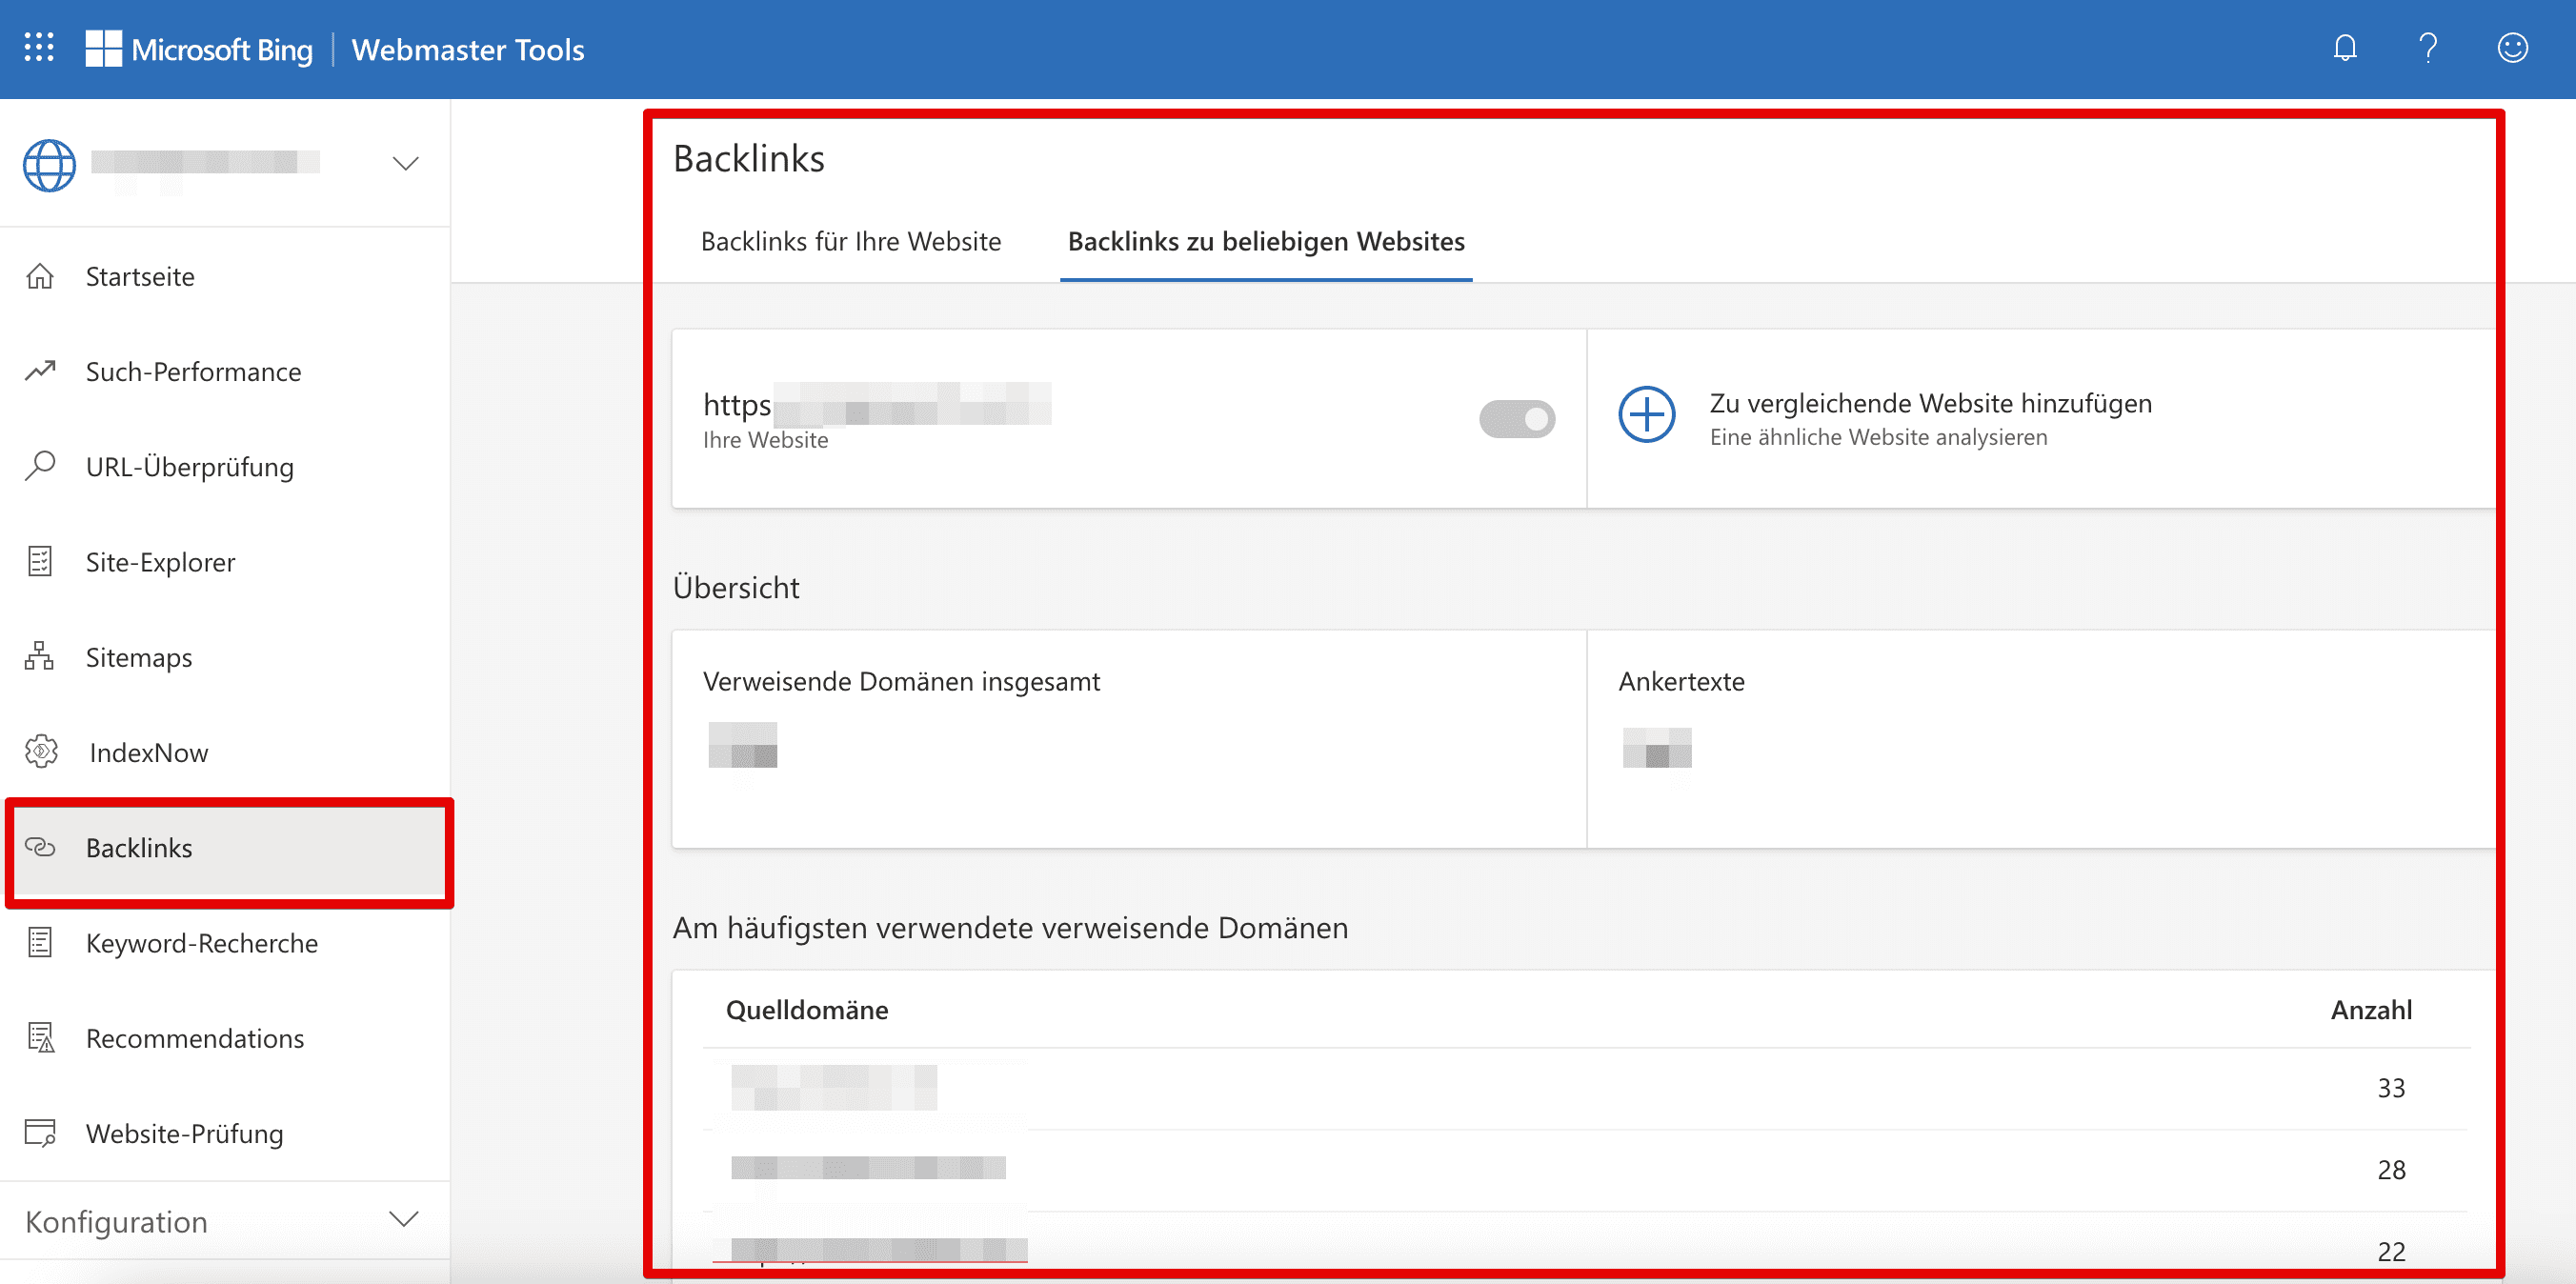Open Recommendations page
Viewport: 2576px width, 1284px height.
[x=225, y=1037]
